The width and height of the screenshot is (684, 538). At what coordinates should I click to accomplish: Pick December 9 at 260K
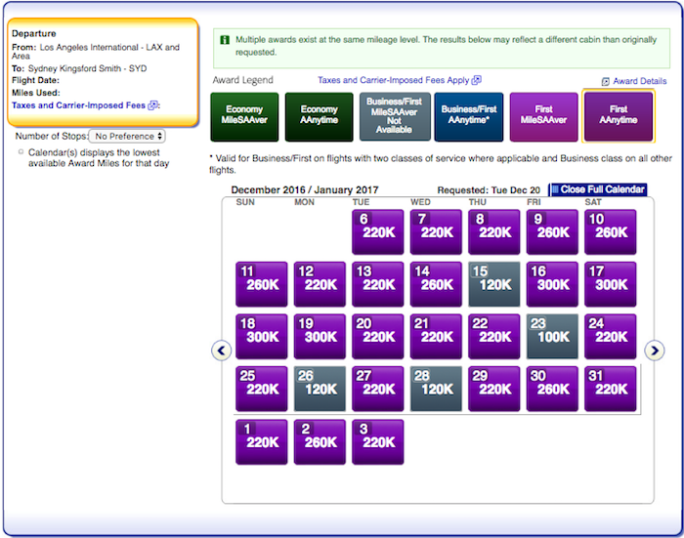pos(552,232)
